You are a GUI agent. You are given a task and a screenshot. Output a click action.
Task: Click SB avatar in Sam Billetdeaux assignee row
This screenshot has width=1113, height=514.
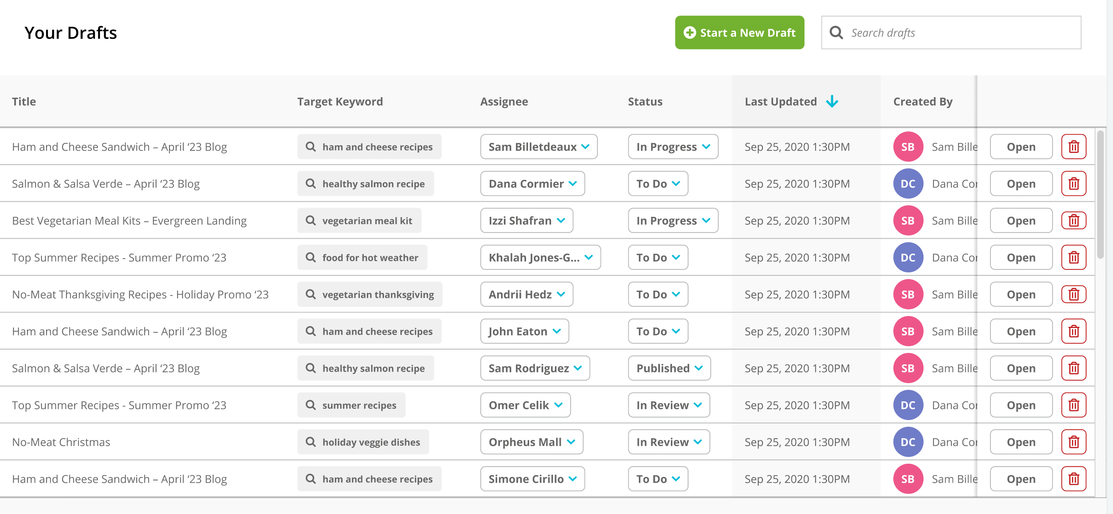[908, 147]
